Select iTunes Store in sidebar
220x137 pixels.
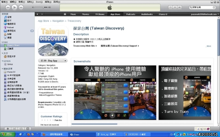(x=18, y=45)
